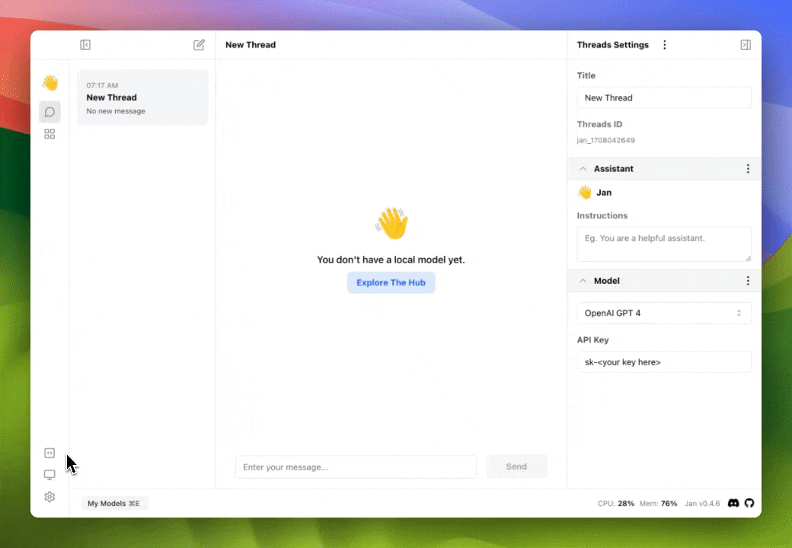The height and width of the screenshot is (548, 792).
Task: Collapse the Model section
Action: (583, 280)
